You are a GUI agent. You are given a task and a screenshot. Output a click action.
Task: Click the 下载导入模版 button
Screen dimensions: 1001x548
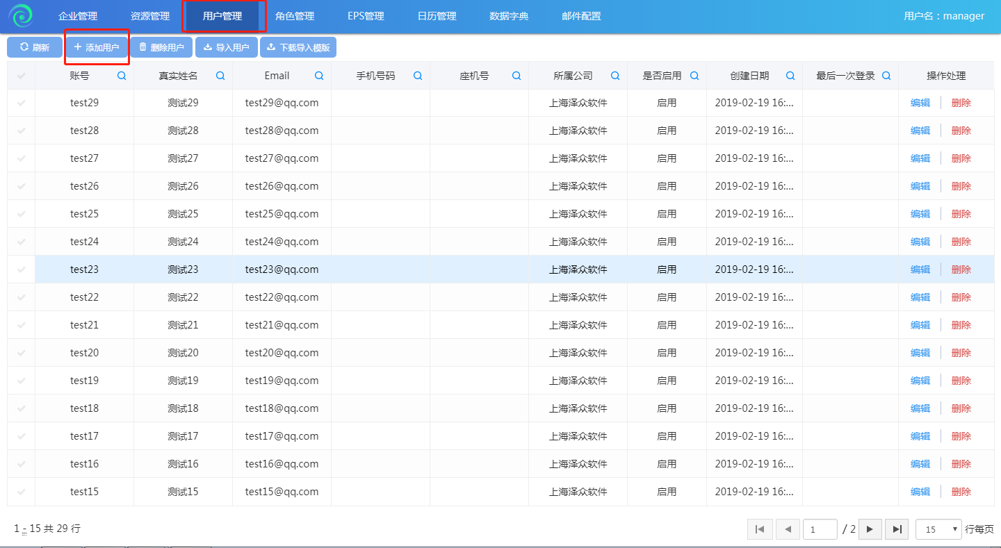(x=298, y=47)
